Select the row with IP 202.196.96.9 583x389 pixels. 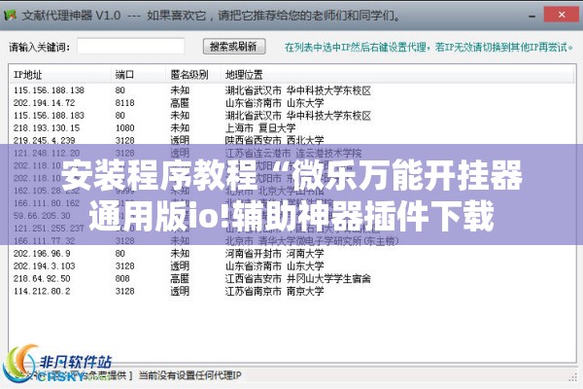tap(291, 254)
